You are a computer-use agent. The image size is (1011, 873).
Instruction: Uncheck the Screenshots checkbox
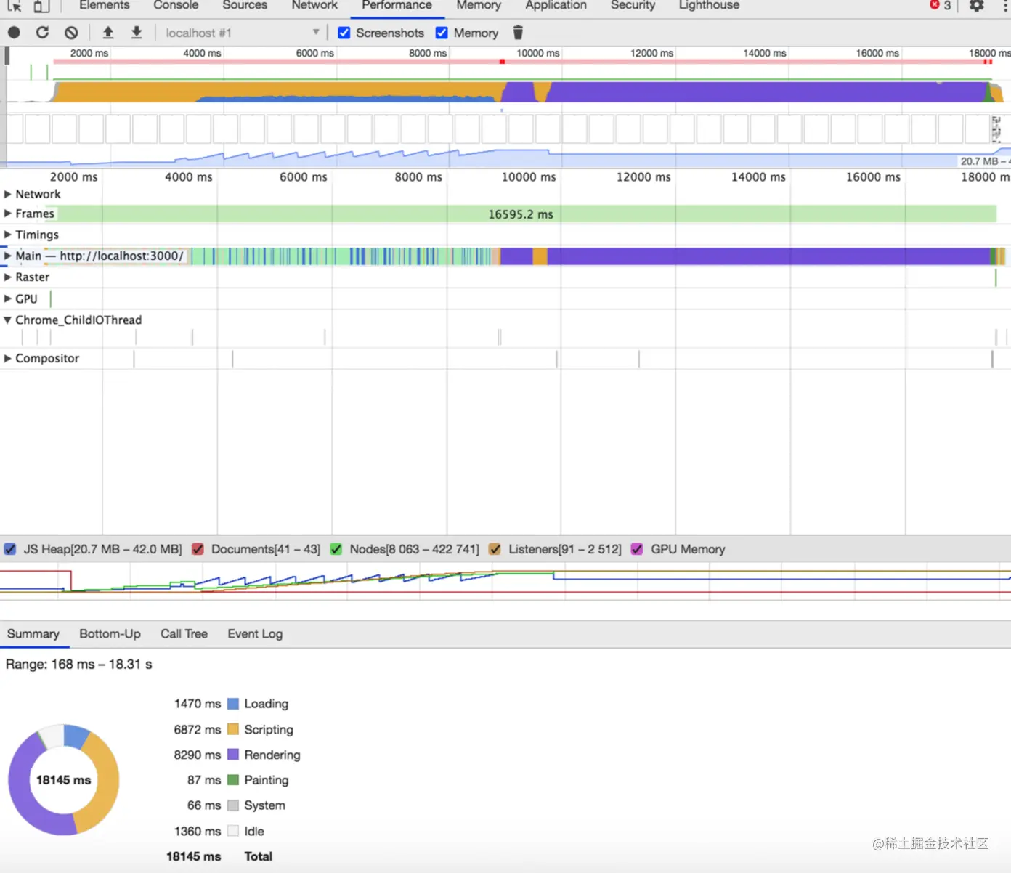pyautogui.click(x=344, y=33)
